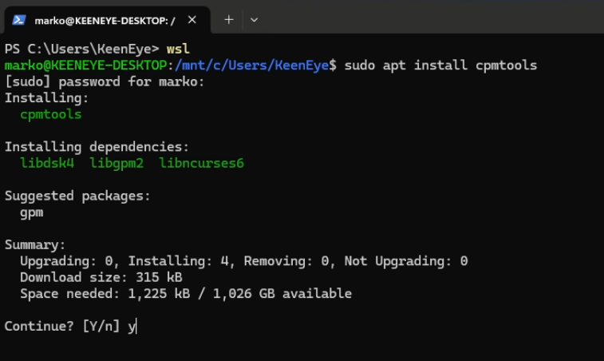Click the 'wsl' command text
The image size is (604, 361).
coord(178,49)
